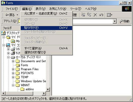Click the Move To folder toolbar icon
Screen dimensions: 133x102
[x=83, y=15]
